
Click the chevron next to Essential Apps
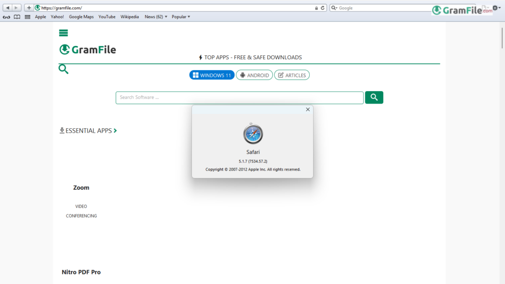115,131
